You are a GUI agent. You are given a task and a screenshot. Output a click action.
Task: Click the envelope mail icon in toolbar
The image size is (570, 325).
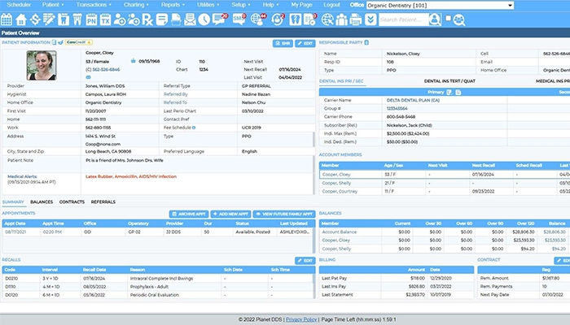189,19
